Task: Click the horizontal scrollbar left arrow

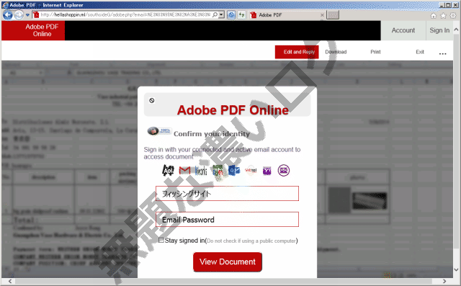Action: pyautogui.click(x=9, y=281)
